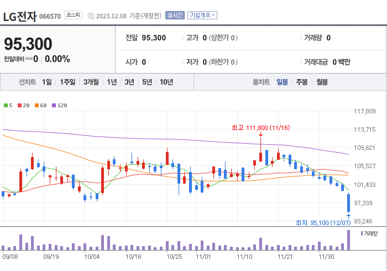Click the 109,621 price axis label
This screenshot has height=271, width=387.
click(364, 148)
